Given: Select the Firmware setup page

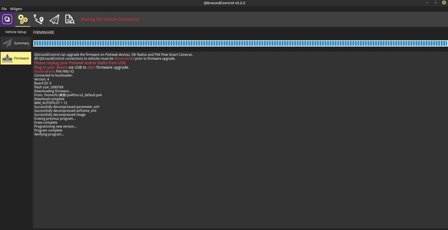Looking at the screenshot, I should coord(16,58).
